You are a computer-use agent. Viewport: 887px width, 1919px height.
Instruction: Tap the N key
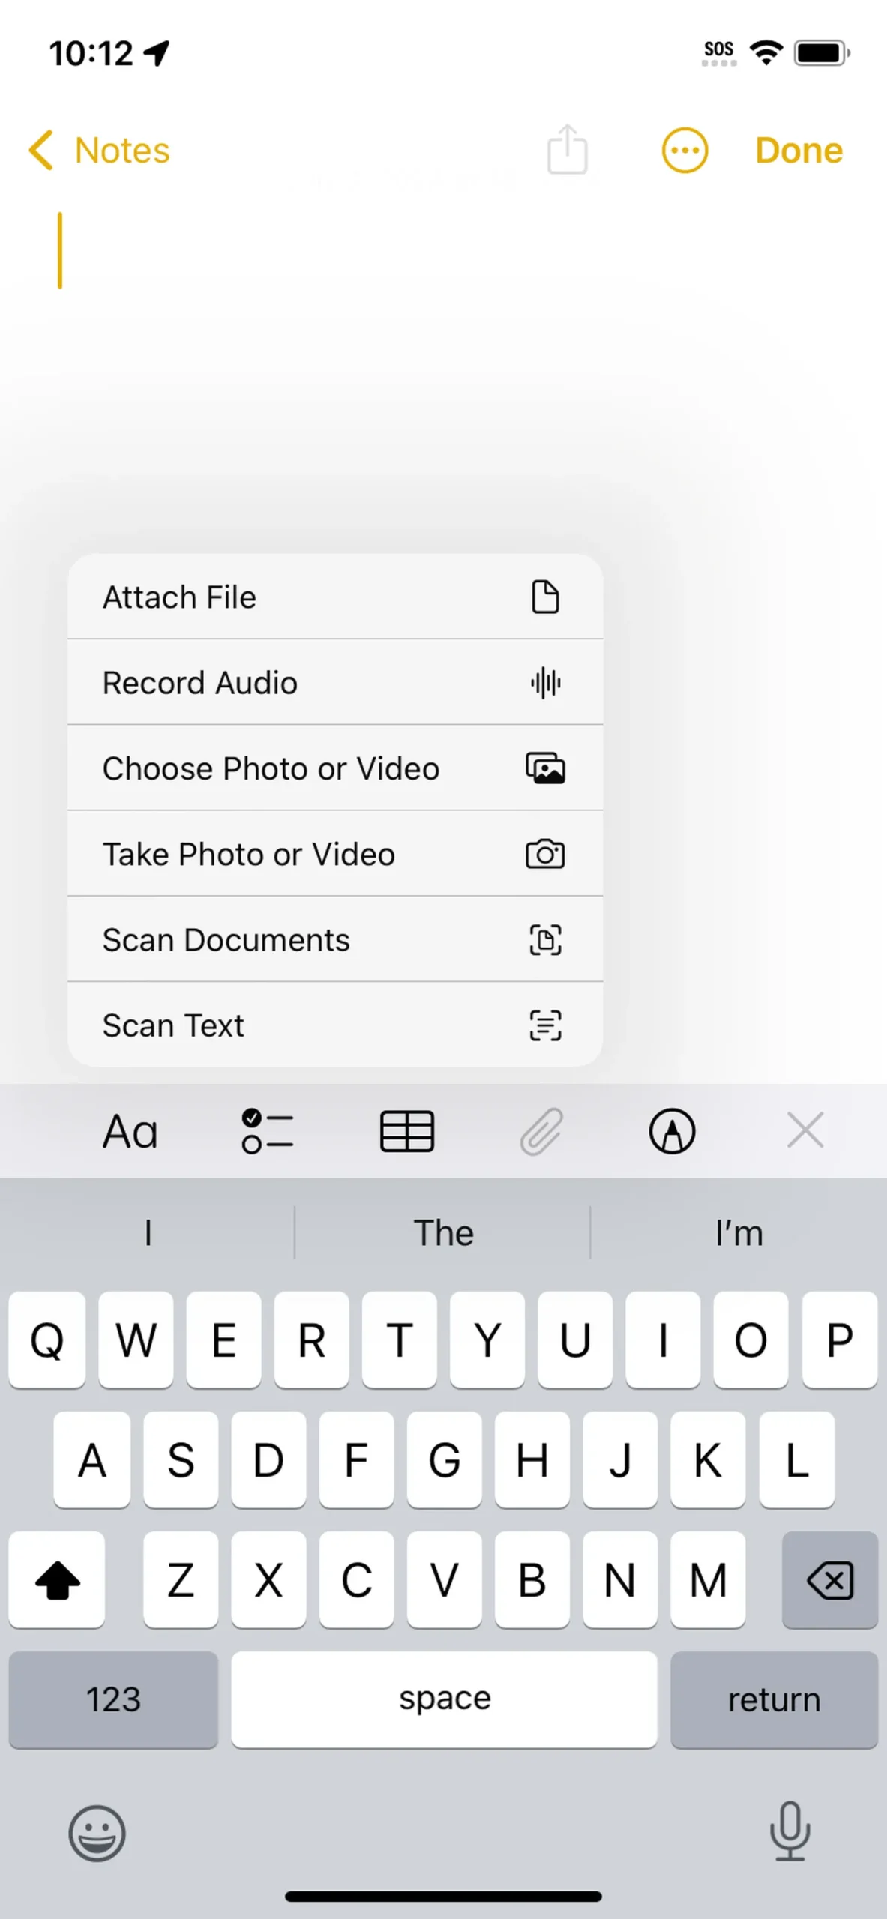coord(619,1580)
